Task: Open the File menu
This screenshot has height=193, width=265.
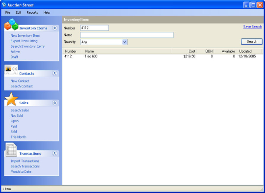Action: pos(7,12)
